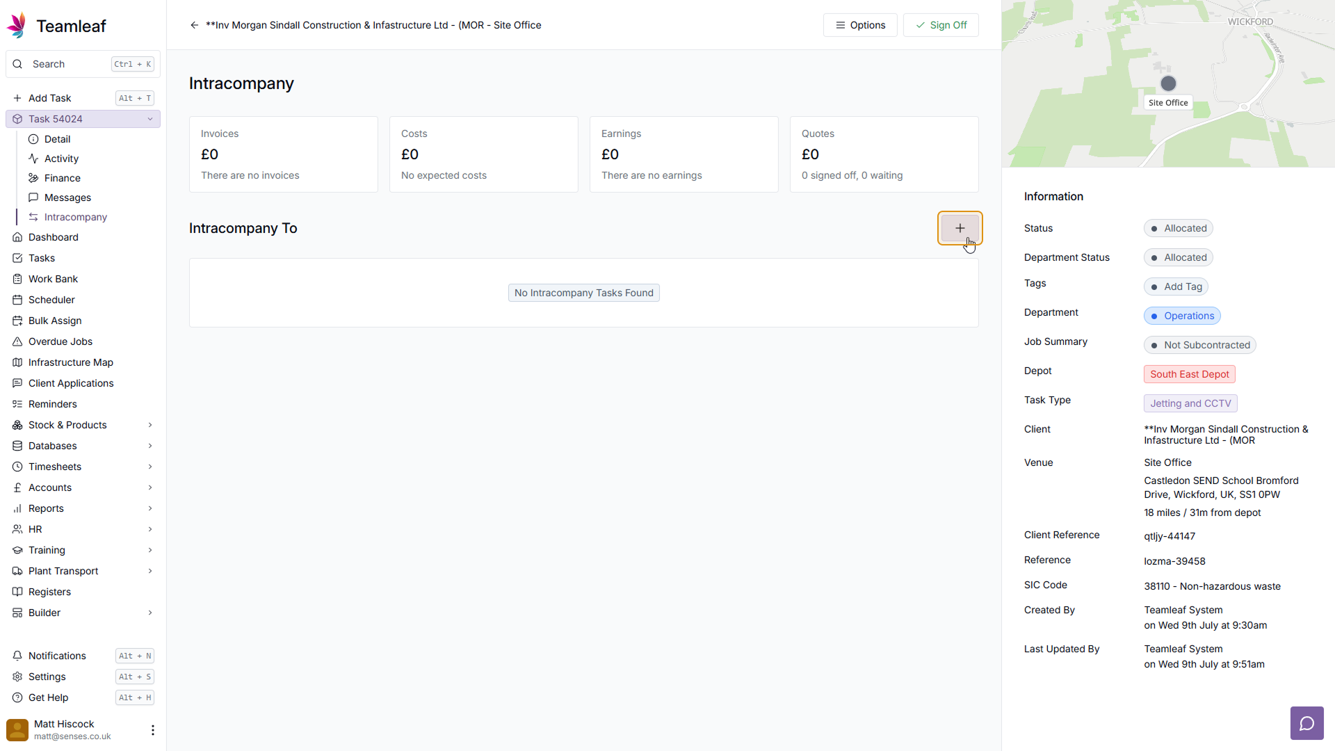Click 'No Intracompany Tasks Found' text
Image resolution: width=1335 pixels, height=751 pixels.
pos(584,293)
